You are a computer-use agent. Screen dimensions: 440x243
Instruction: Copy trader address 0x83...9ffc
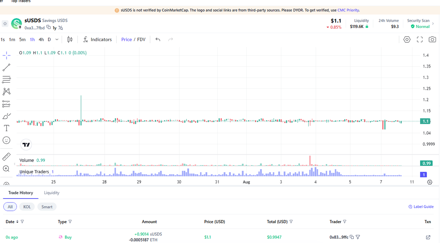point(352,237)
